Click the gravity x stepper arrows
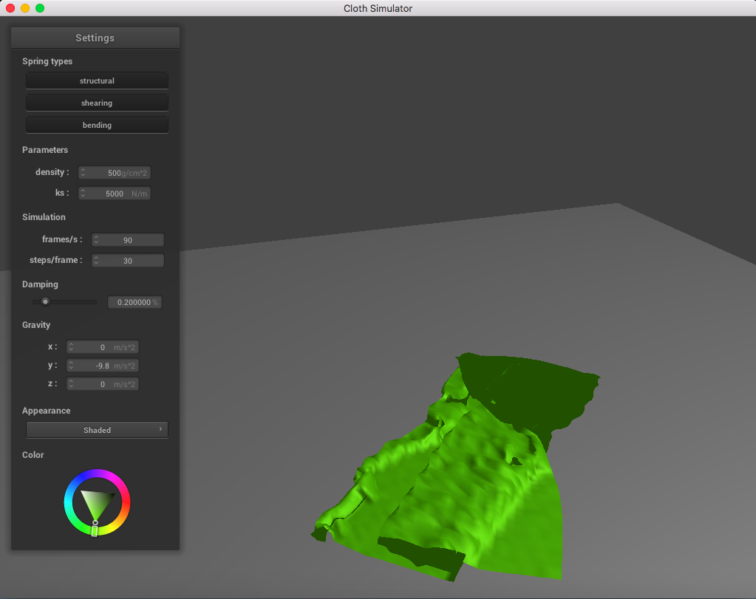 click(x=72, y=347)
